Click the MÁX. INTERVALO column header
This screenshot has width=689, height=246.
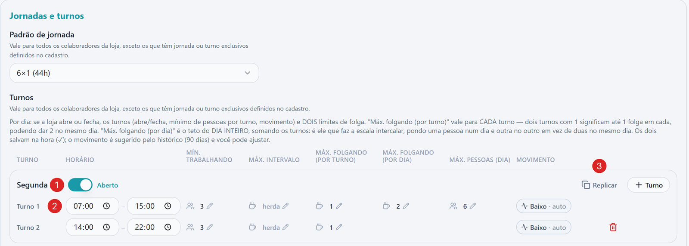tap(274, 160)
